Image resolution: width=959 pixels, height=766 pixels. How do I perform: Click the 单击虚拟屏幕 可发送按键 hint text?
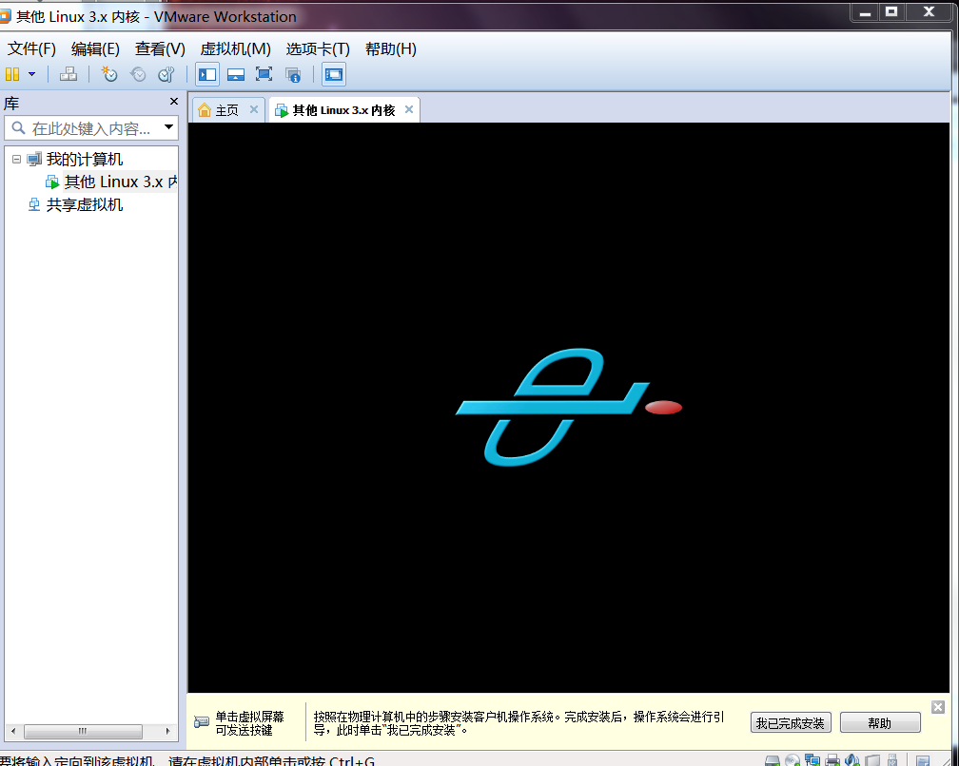(249, 723)
